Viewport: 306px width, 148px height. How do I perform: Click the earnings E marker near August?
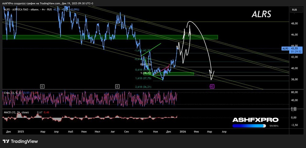point(117,86)
